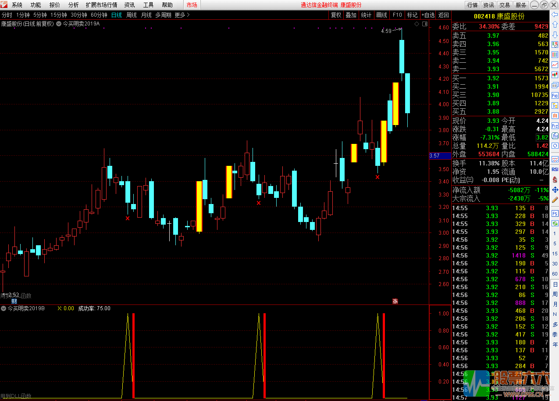The height and width of the screenshot is (401, 559).
Task: Click the 3.57 price marker on axis
Action: [x=435, y=156]
